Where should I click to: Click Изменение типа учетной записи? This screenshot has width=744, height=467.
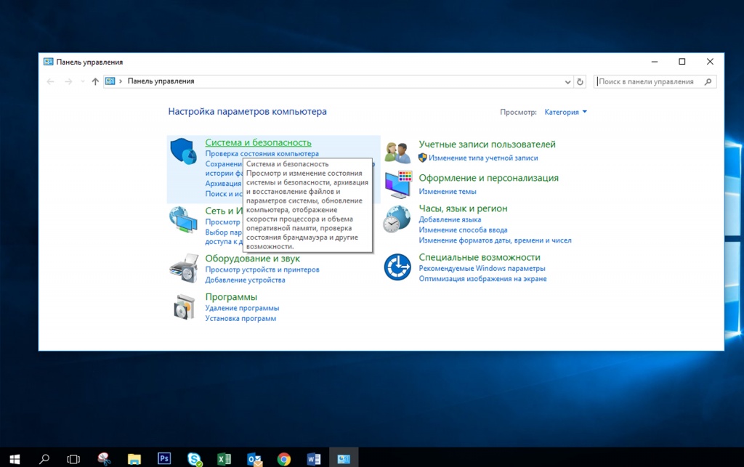(x=483, y=158)
